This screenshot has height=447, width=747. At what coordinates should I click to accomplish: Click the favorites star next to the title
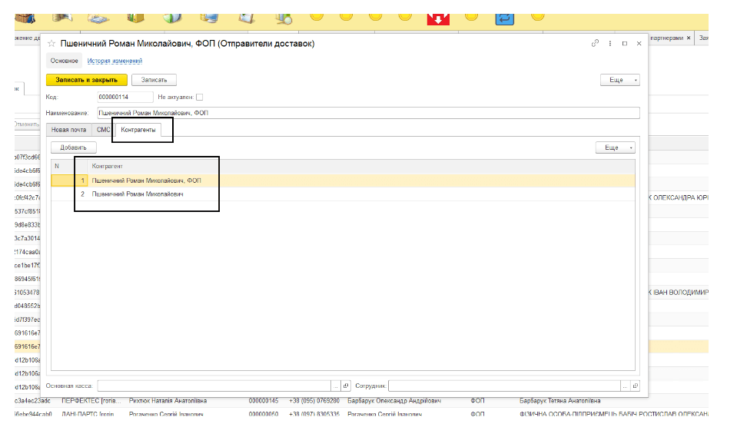point(51,44)
